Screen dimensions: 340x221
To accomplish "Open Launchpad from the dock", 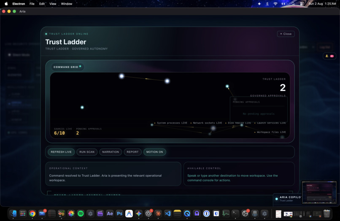I will click(x=23, y=214).
